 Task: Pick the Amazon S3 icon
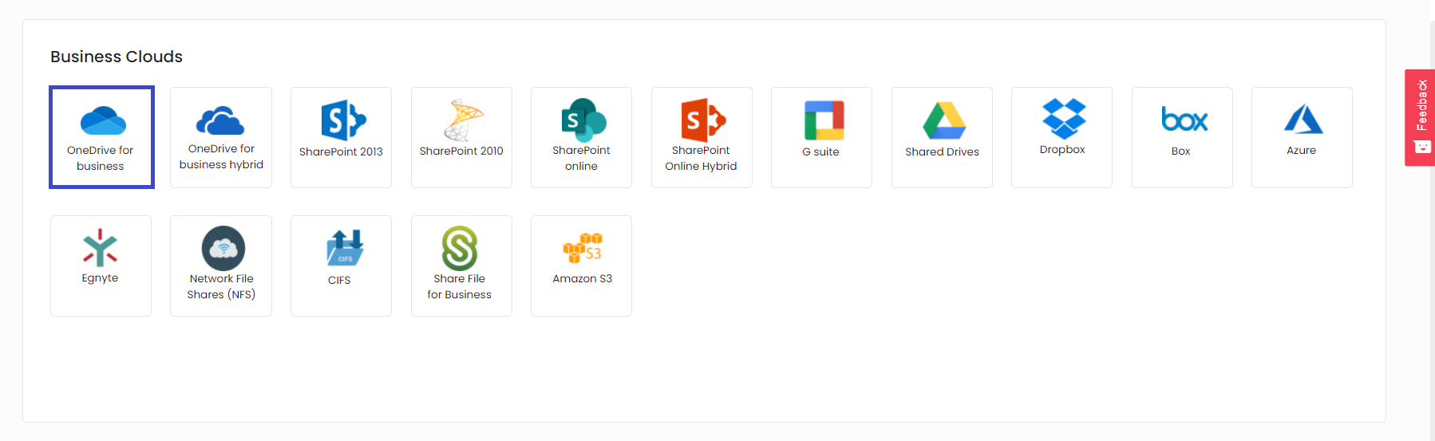point(583,248)
